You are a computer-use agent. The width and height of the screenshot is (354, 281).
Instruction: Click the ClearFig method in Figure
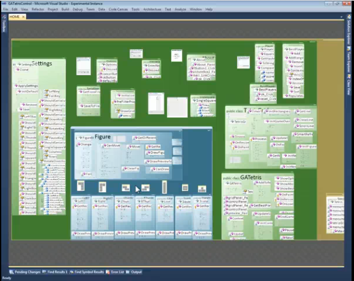click(131, 168)
